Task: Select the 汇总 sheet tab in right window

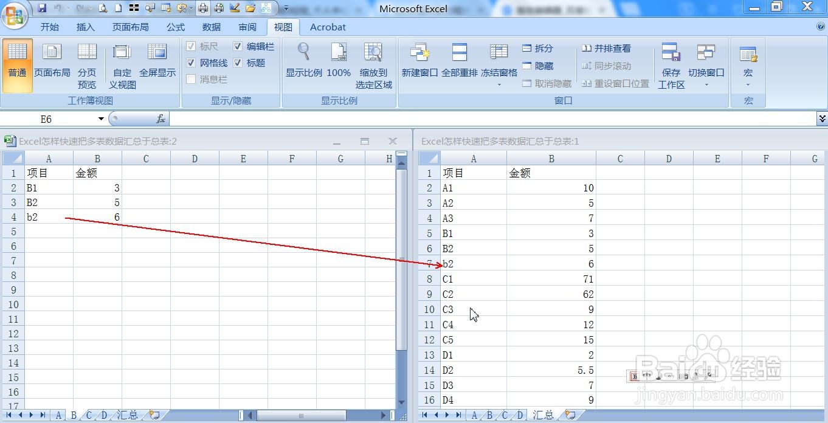Action: tap(542, 414)
